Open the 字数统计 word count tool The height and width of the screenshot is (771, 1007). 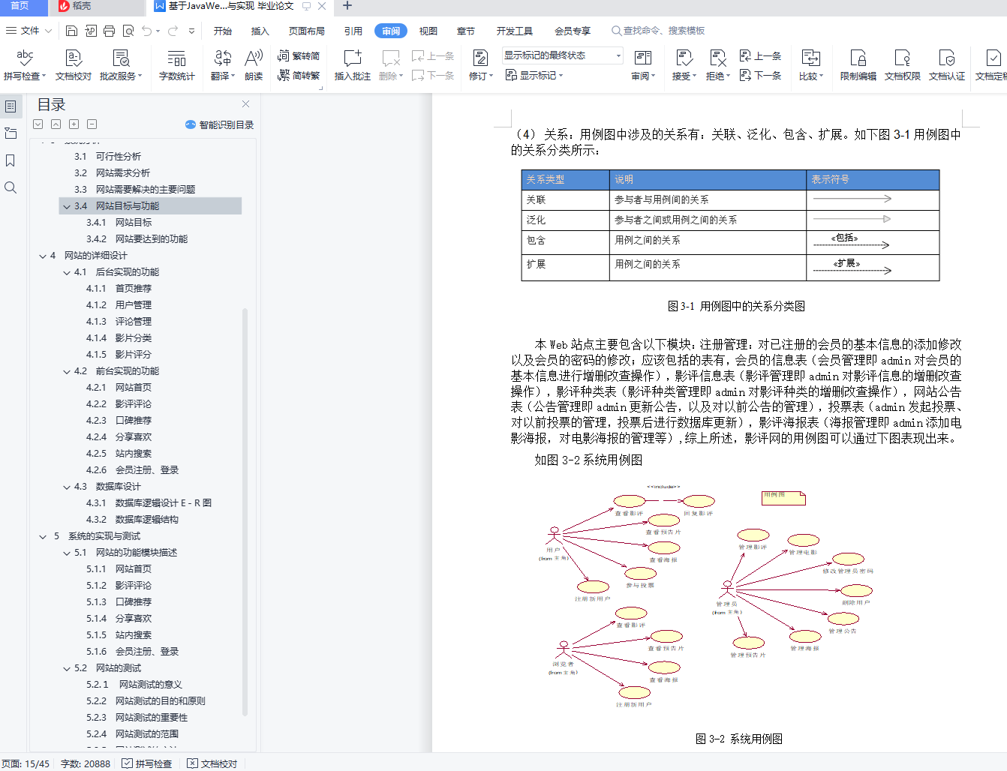[x=176, y=64]
